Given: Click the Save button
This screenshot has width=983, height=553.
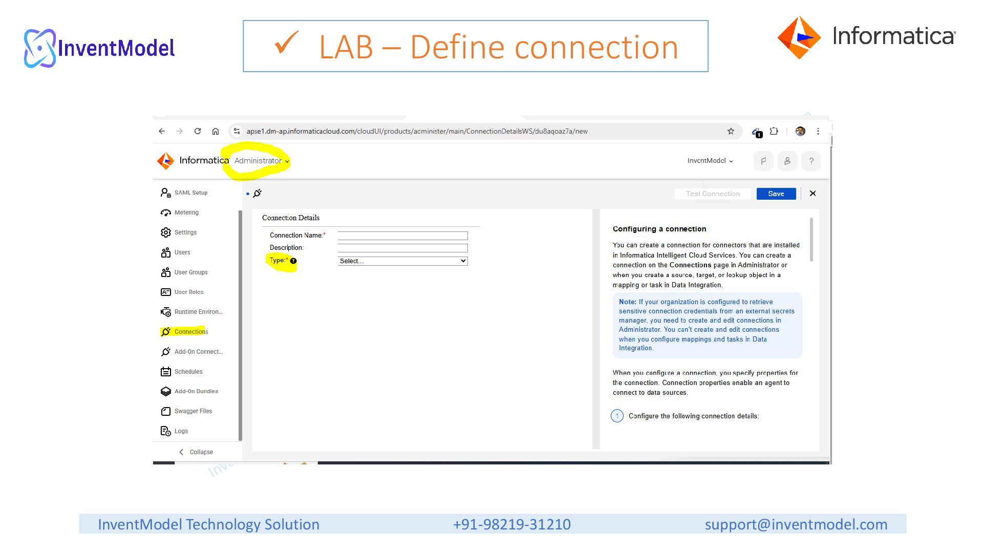Looking at the screenshot, I should click(x=776, y=194).
